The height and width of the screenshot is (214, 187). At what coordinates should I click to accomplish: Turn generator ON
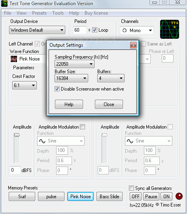point(166,196)
